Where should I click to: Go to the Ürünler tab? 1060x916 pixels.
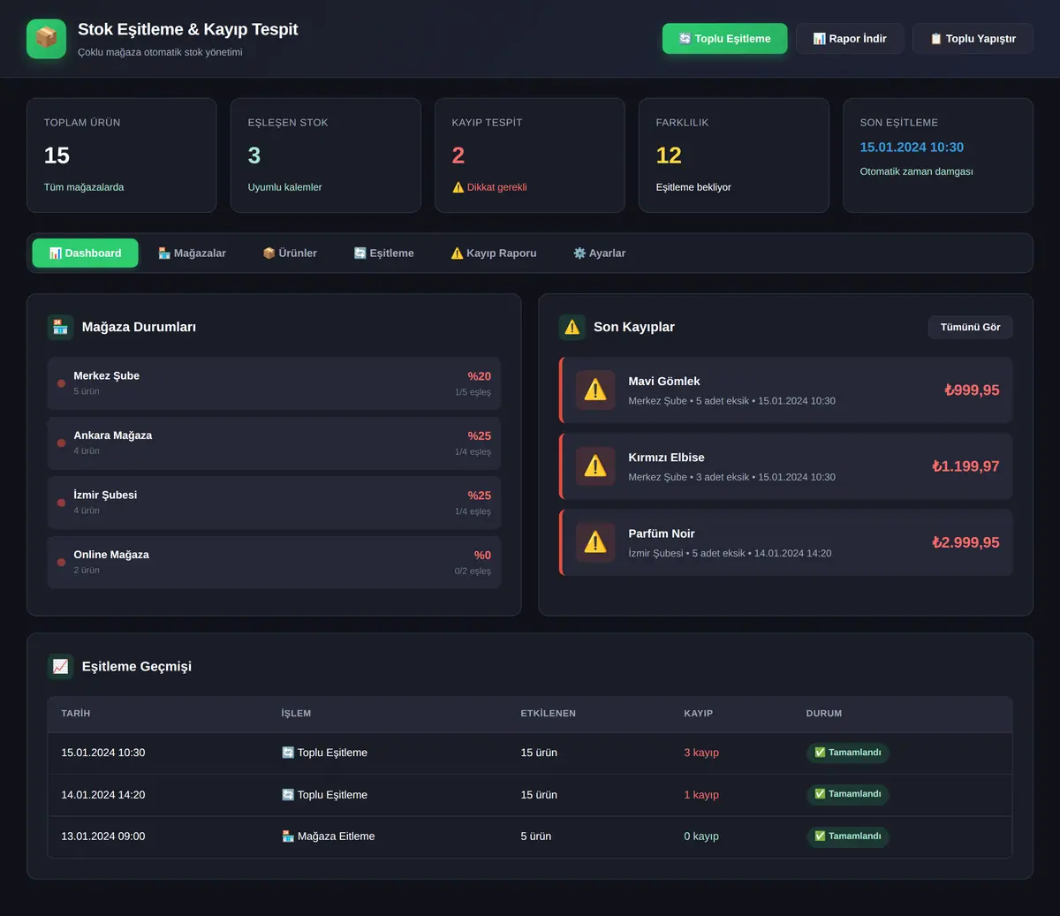tap(290, 254)
